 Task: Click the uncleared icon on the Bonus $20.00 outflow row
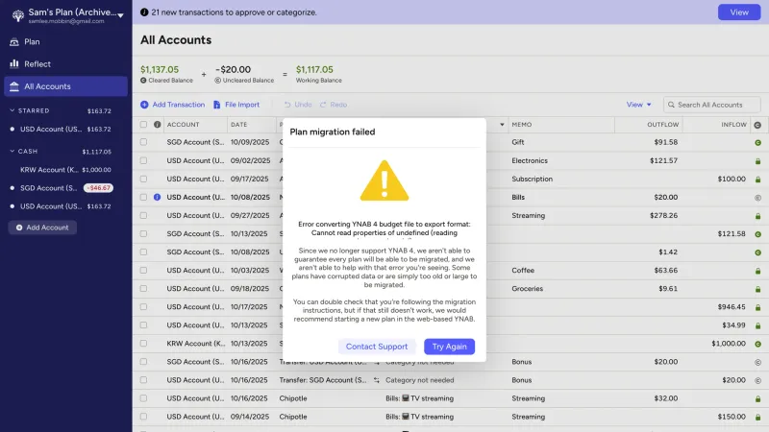coord(757,362)
